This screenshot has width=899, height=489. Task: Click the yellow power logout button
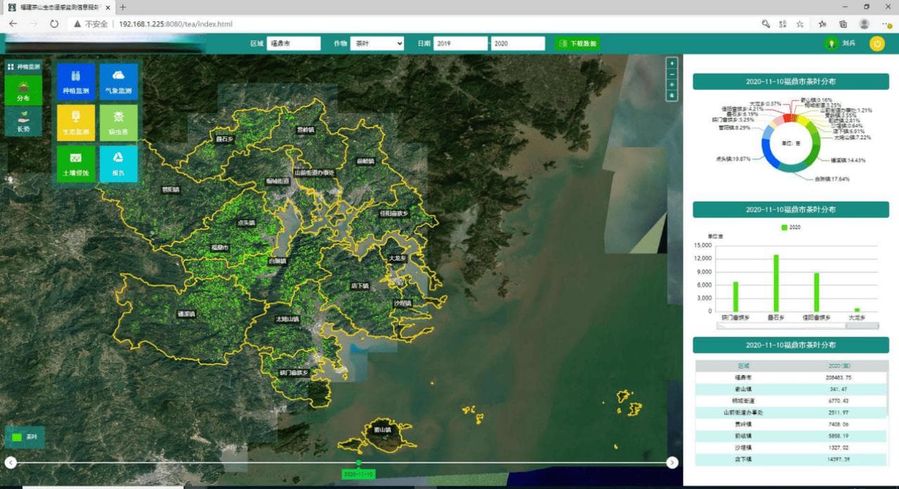point(877,44)
